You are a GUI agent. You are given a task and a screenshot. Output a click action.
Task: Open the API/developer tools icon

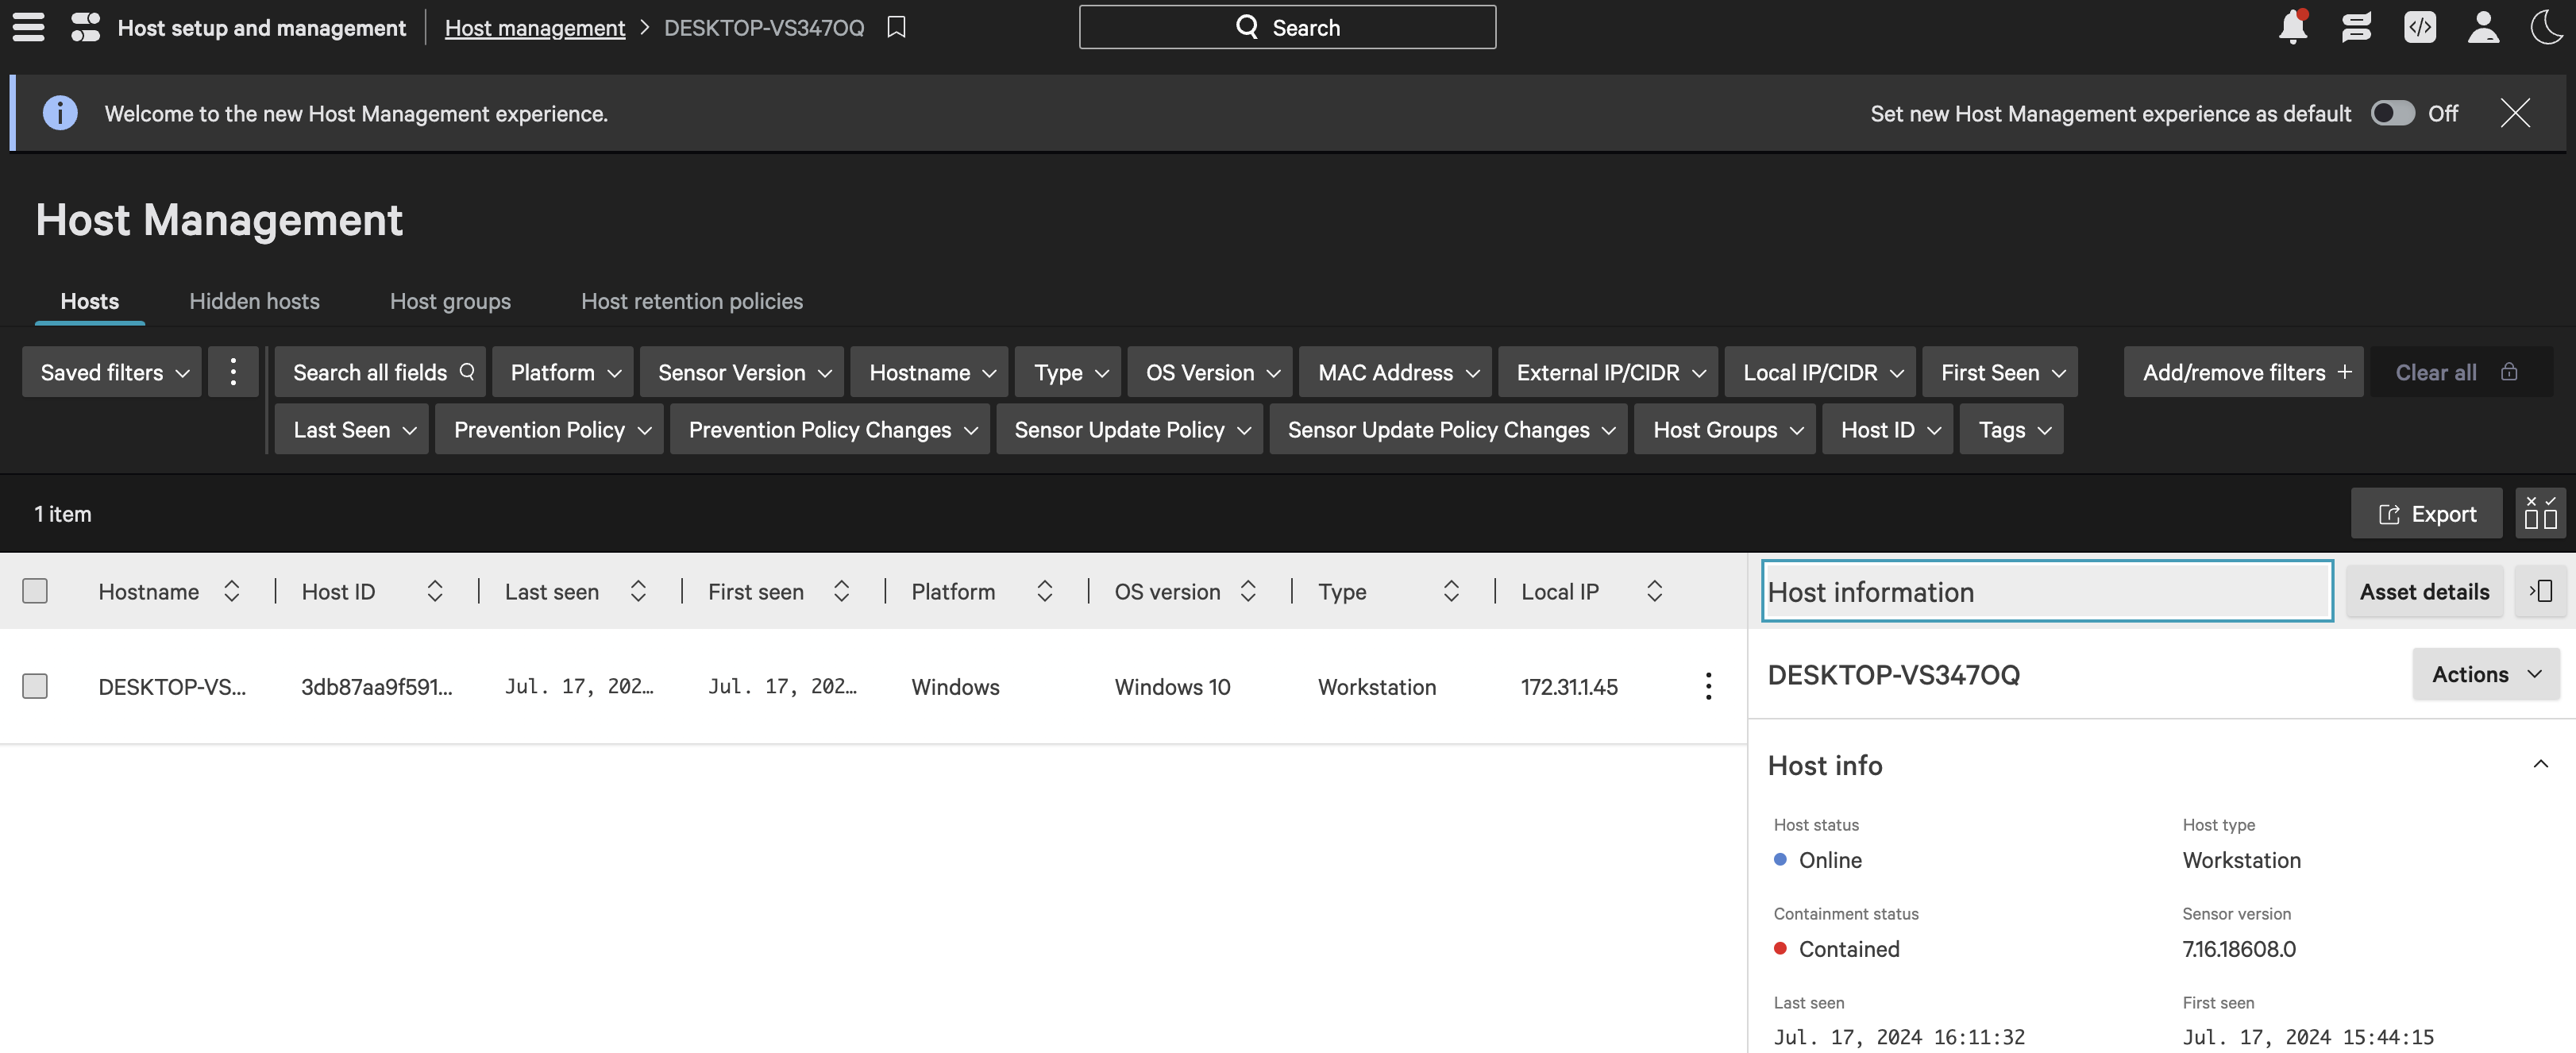tap(2421, 27)
